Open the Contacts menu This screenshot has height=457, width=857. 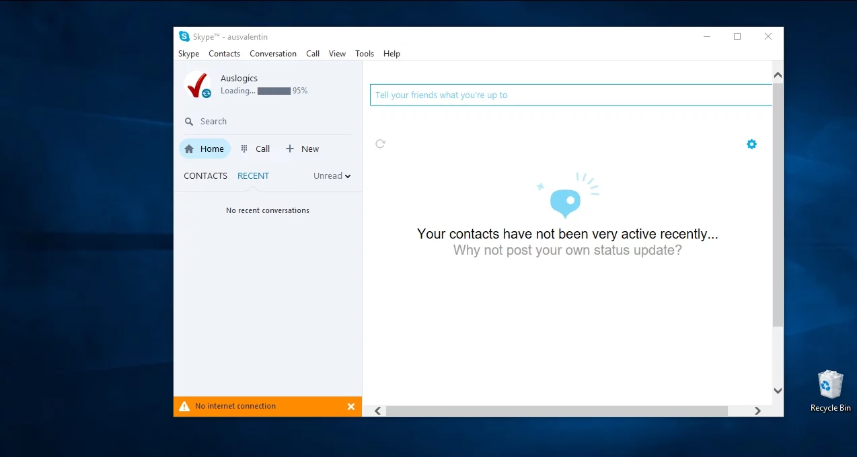point(224,54)
